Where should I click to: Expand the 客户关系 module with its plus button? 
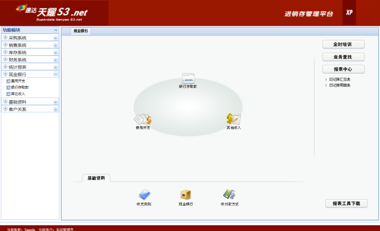tap(56, 109)
